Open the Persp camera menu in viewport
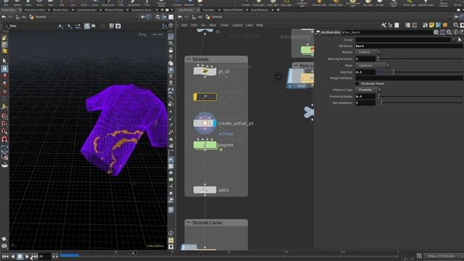Image resolution: width=464 pixels, height=261 pixels. (x=142, y=35)
